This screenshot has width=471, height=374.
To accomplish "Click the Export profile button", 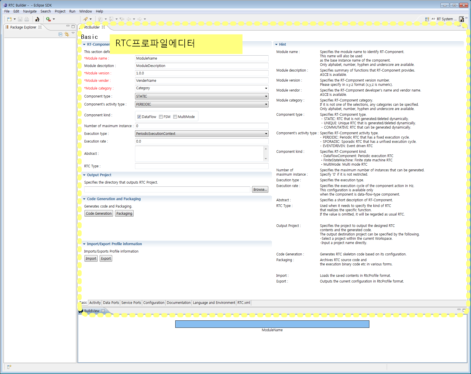I will (x=106, y=259).
